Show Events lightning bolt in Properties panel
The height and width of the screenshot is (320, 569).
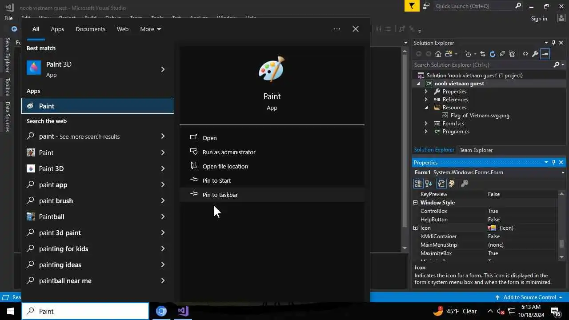(452, 184)
